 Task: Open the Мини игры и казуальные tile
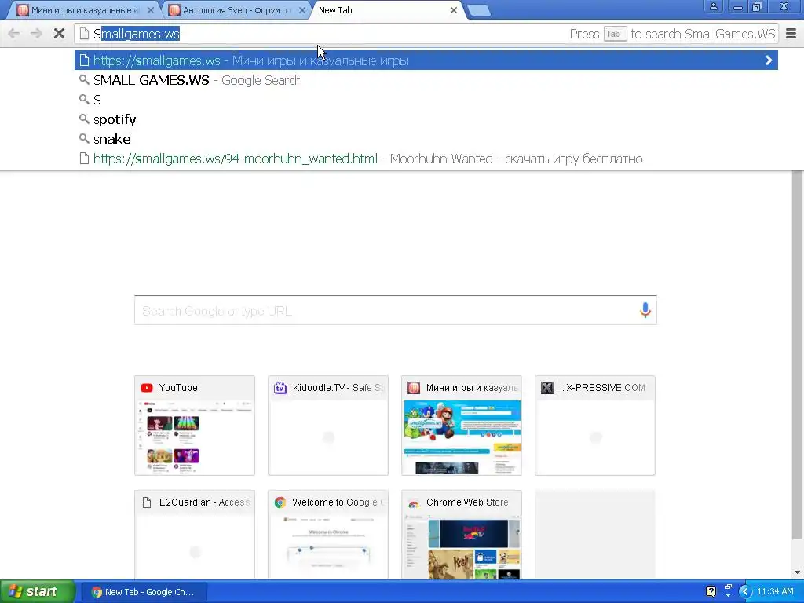(462, 426)
